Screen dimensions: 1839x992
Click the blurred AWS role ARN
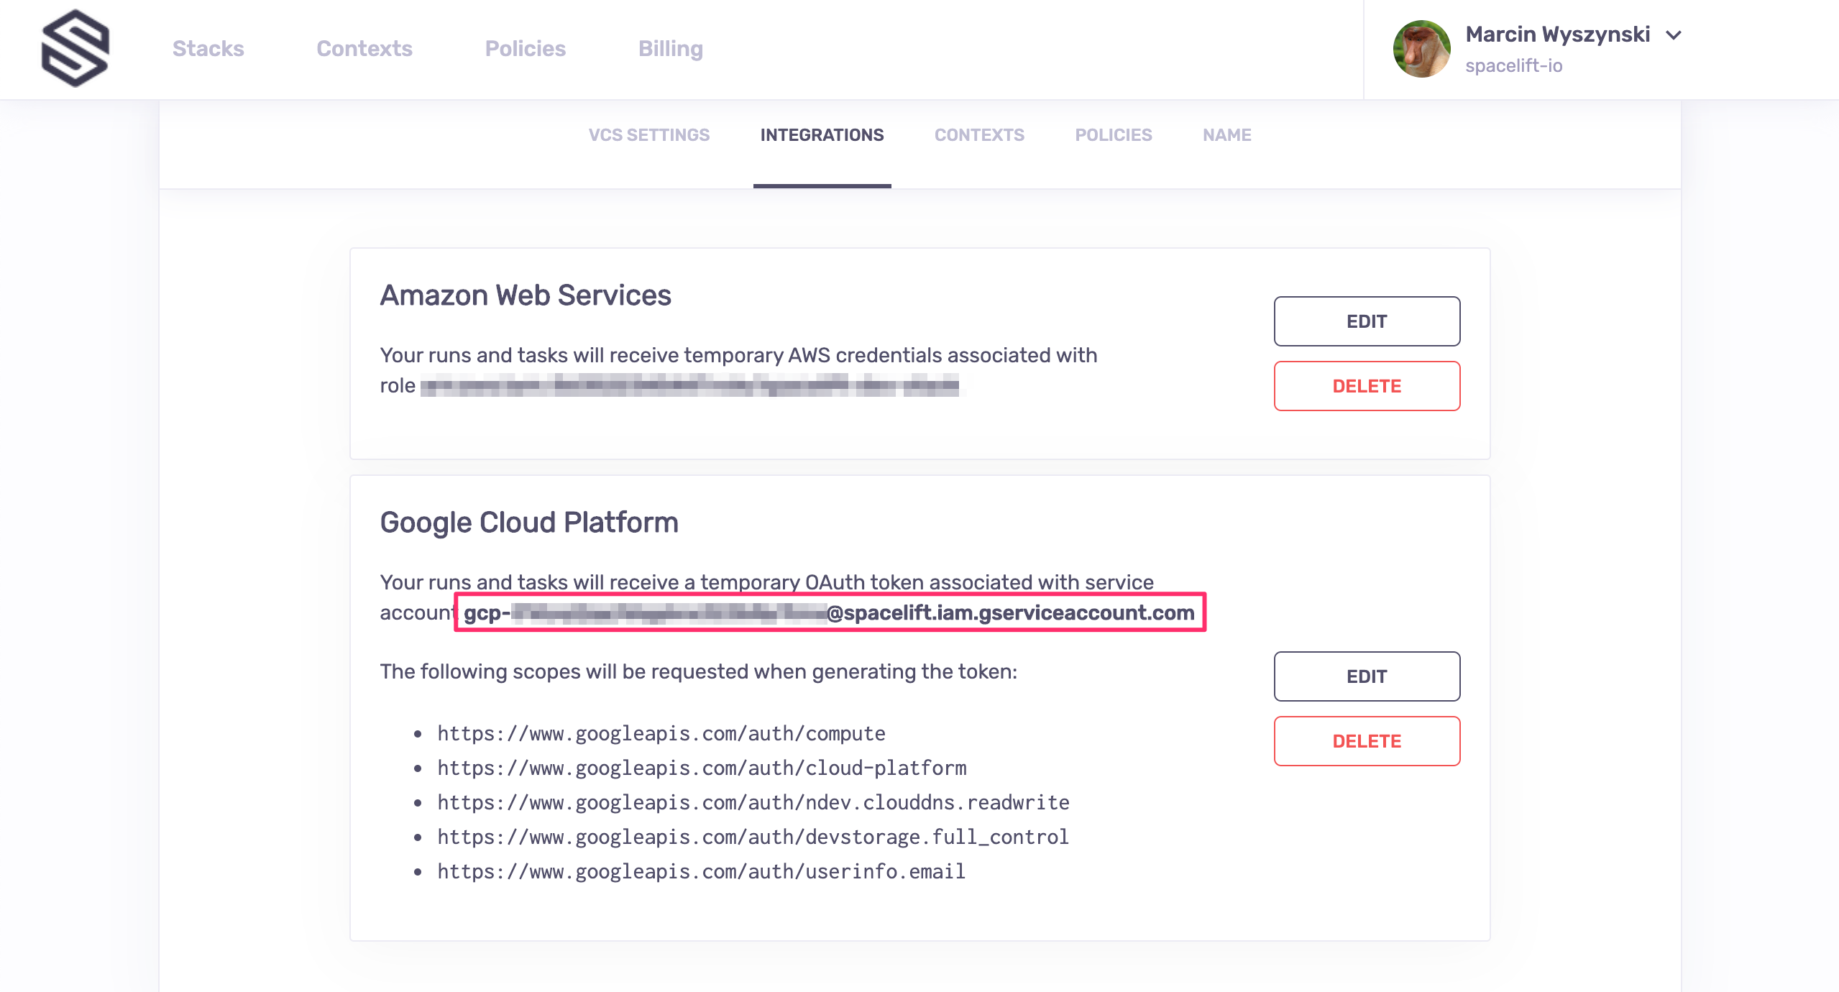[689, 386]
